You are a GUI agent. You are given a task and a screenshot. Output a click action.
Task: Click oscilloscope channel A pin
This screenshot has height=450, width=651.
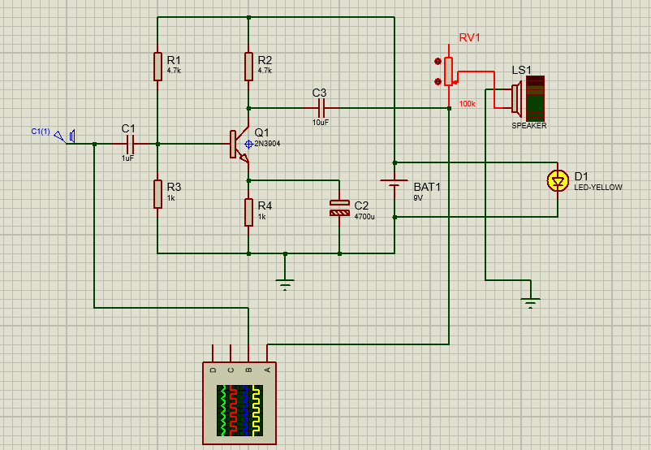(x=267, y=353)
